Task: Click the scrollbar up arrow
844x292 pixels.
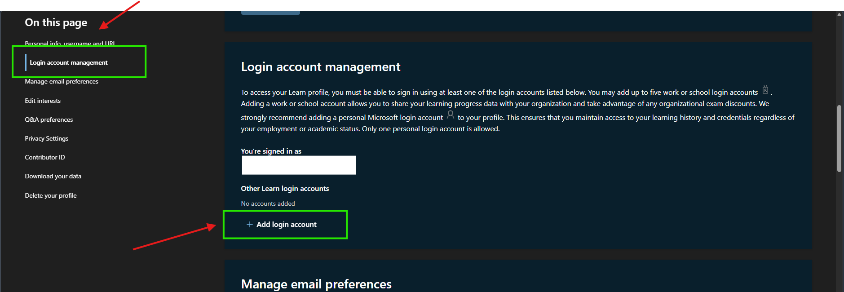Action: point(839,14)
